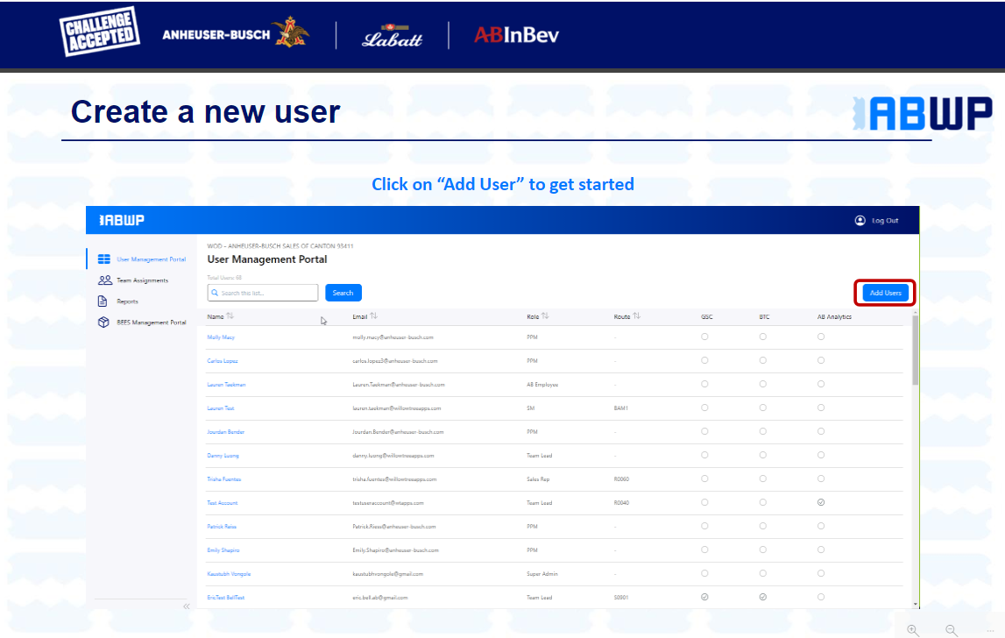Click the Add Users button
The width and height of the screenshot is (1005, 638).
click(885, 293)
